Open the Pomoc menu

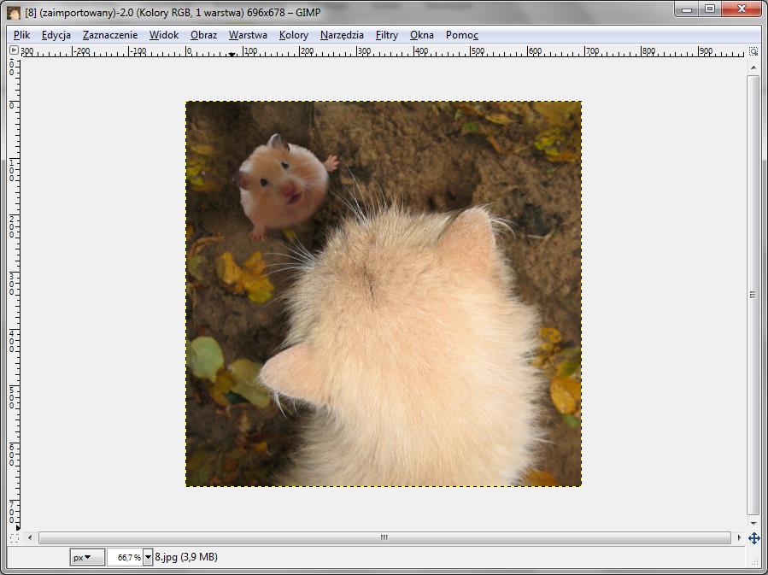click(x=461, y=35)
